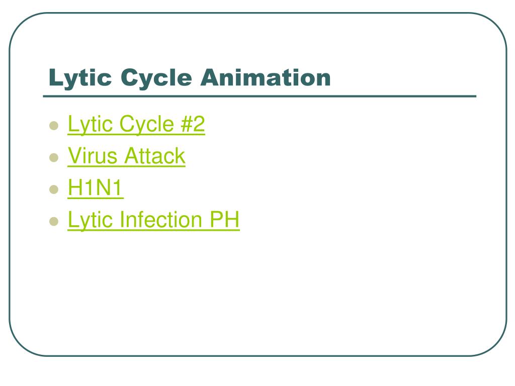Click the word Animation in the heading

coord(266,77)
